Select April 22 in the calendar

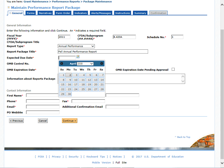pyautogui.click(x=62, y=89)
